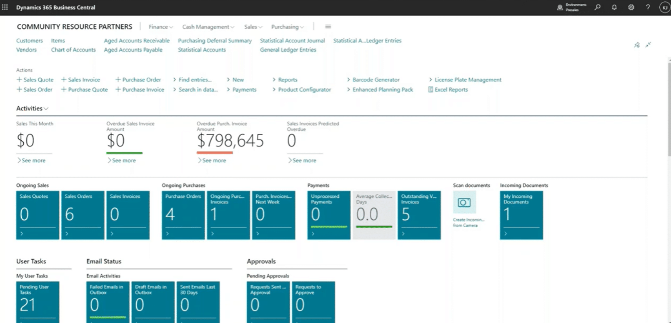The height and width of the screenshot is (323, 671).
Task: Click Dynamics 365 Business Central title
Action: click(55, 7)
